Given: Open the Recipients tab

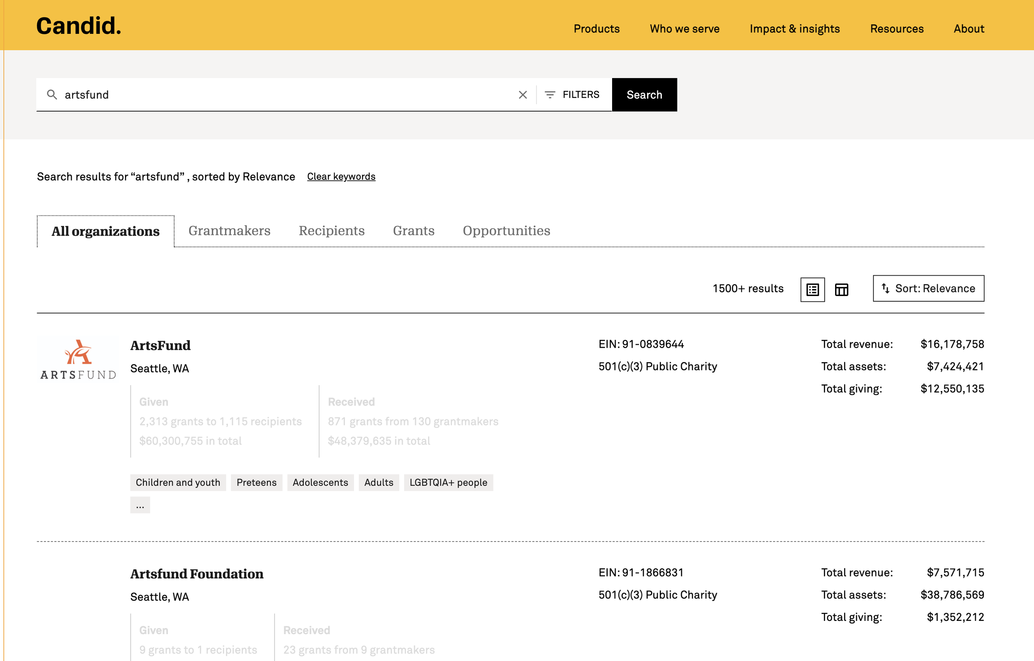Looking at the screenshot, I should click(331, 231).
